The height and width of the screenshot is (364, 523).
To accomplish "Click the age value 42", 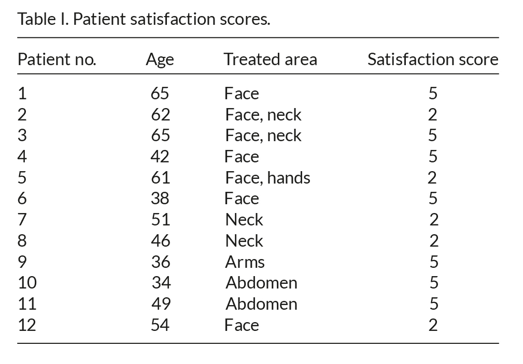I will 161,157.
